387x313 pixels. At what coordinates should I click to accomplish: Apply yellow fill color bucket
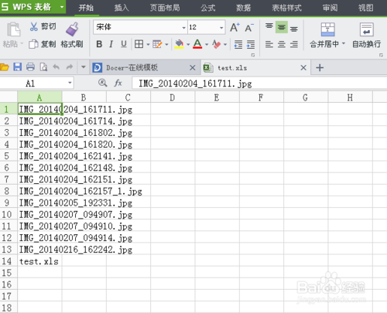(179, 44)
